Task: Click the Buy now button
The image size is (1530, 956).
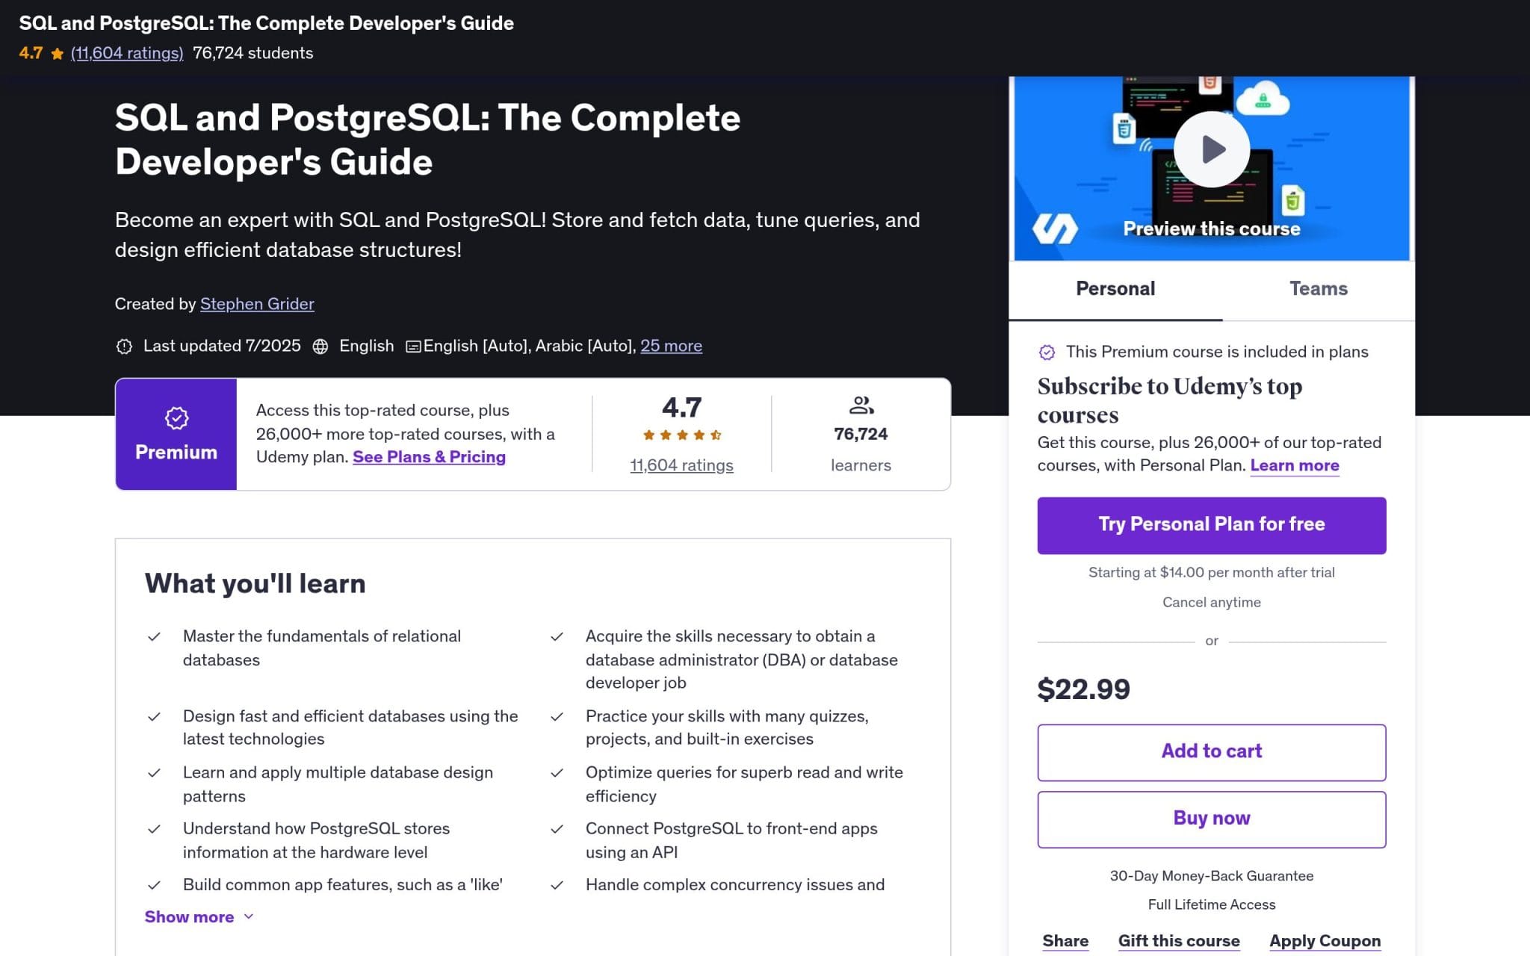Action: 1211,819
